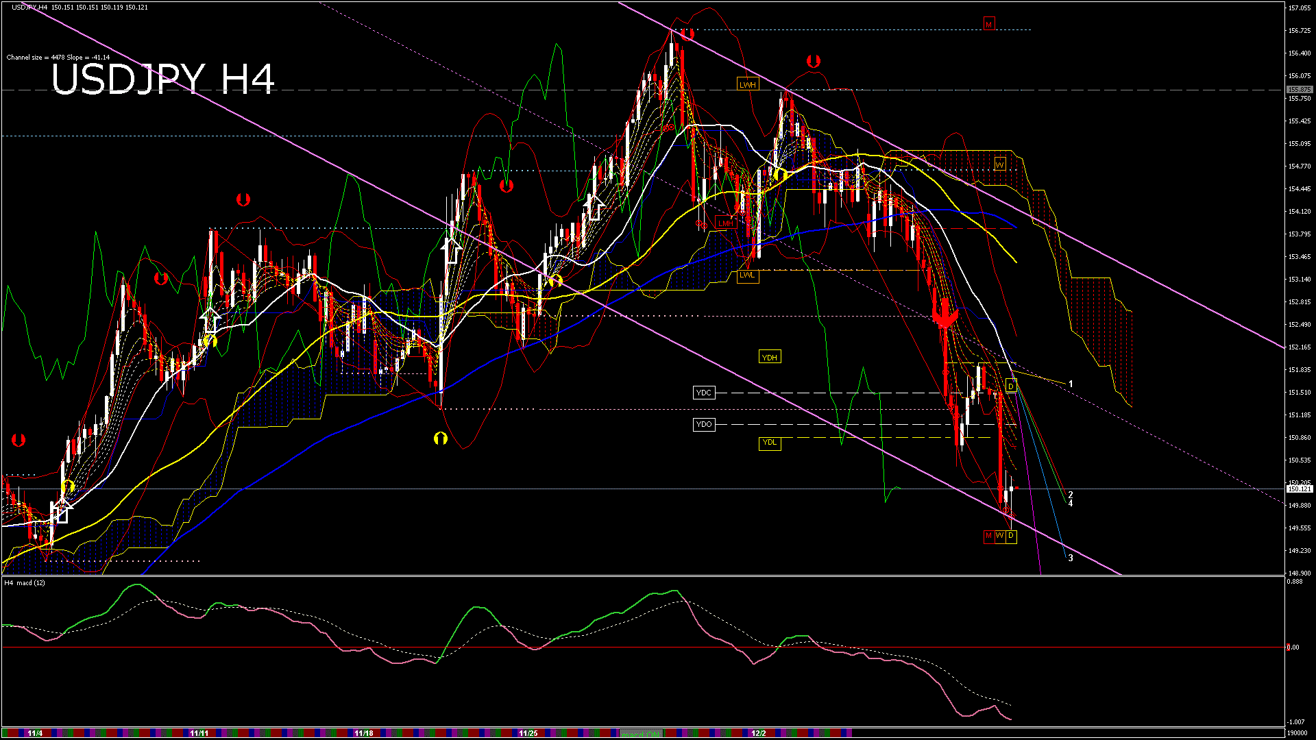Click the LWH orange level label

748,85
